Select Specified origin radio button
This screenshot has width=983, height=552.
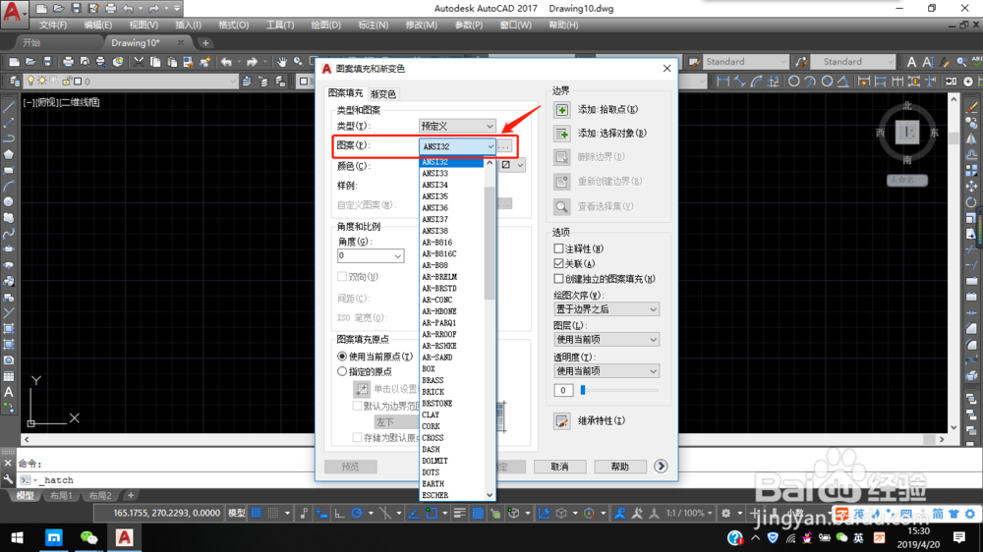point(342,371)
